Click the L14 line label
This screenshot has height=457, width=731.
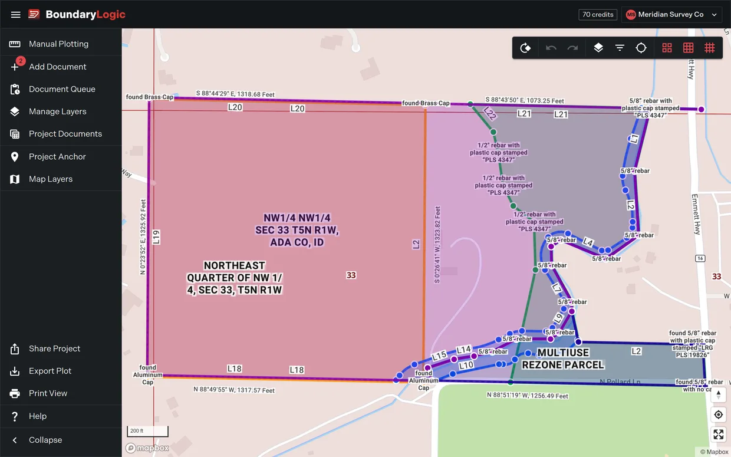point(464,350)
